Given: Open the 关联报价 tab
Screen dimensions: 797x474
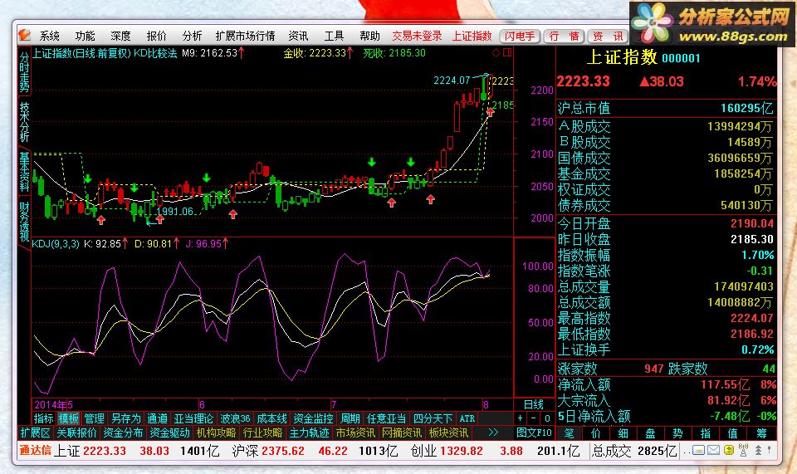Looking at the screenshot, I should point(76,432).
